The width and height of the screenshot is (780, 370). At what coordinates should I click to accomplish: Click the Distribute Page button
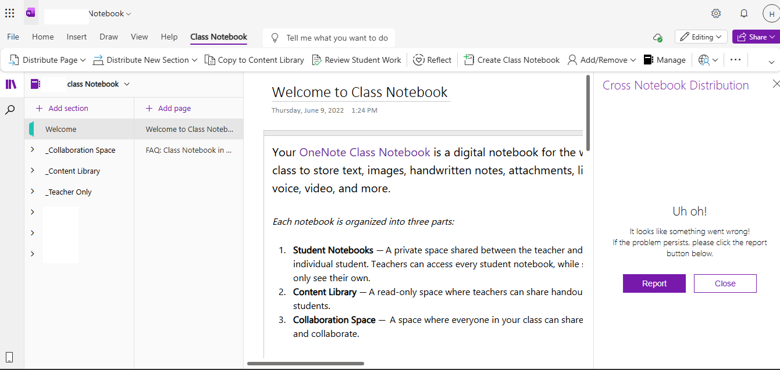pyautogui.click(x=46, y=60)
